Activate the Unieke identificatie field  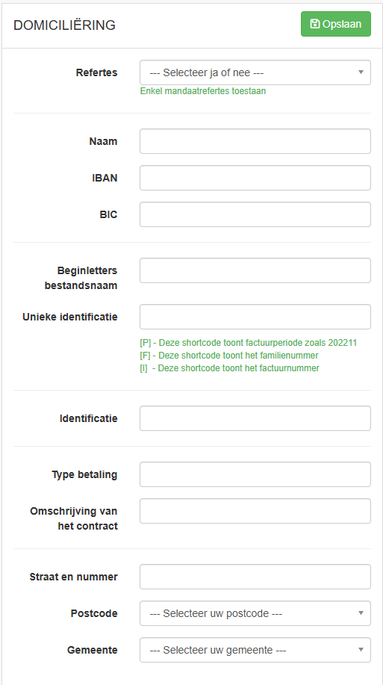tap(255, 317)
